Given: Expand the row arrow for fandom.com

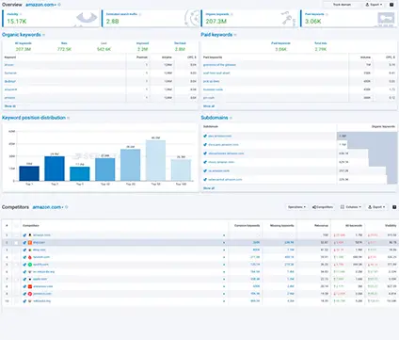Looking at the screenshot, I should pos(224,257).
